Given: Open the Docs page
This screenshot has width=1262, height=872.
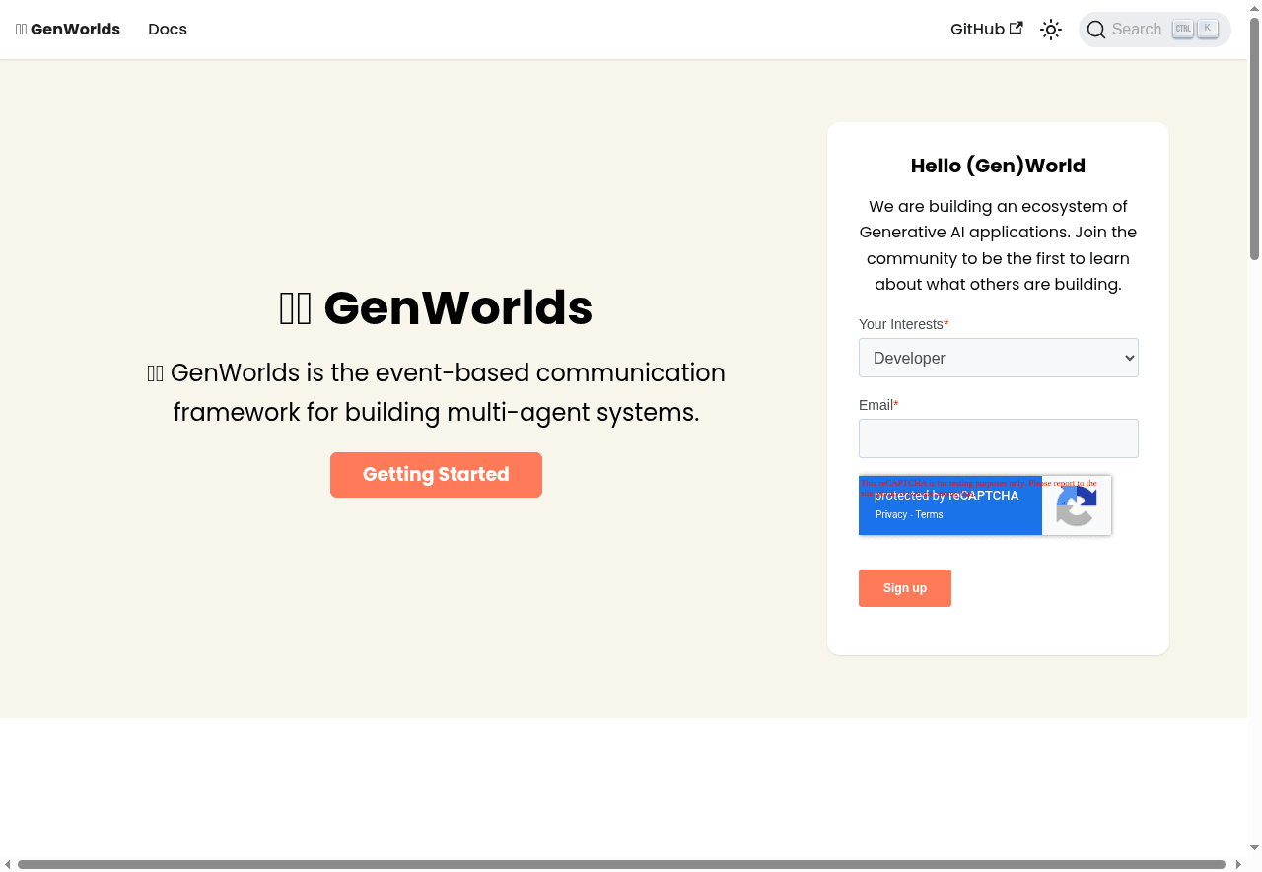Looking at the screenshot, I should click(167, 29).
